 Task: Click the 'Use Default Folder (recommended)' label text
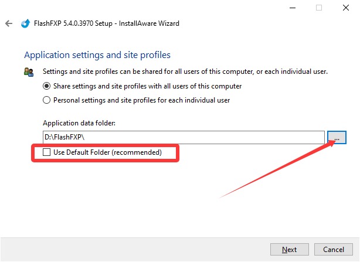(x=115, y=152)
